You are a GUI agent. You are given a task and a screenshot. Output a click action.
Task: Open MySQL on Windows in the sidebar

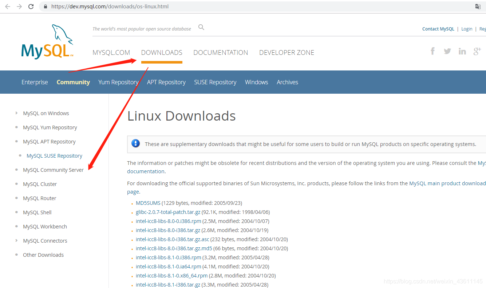(x=46, y=113)
